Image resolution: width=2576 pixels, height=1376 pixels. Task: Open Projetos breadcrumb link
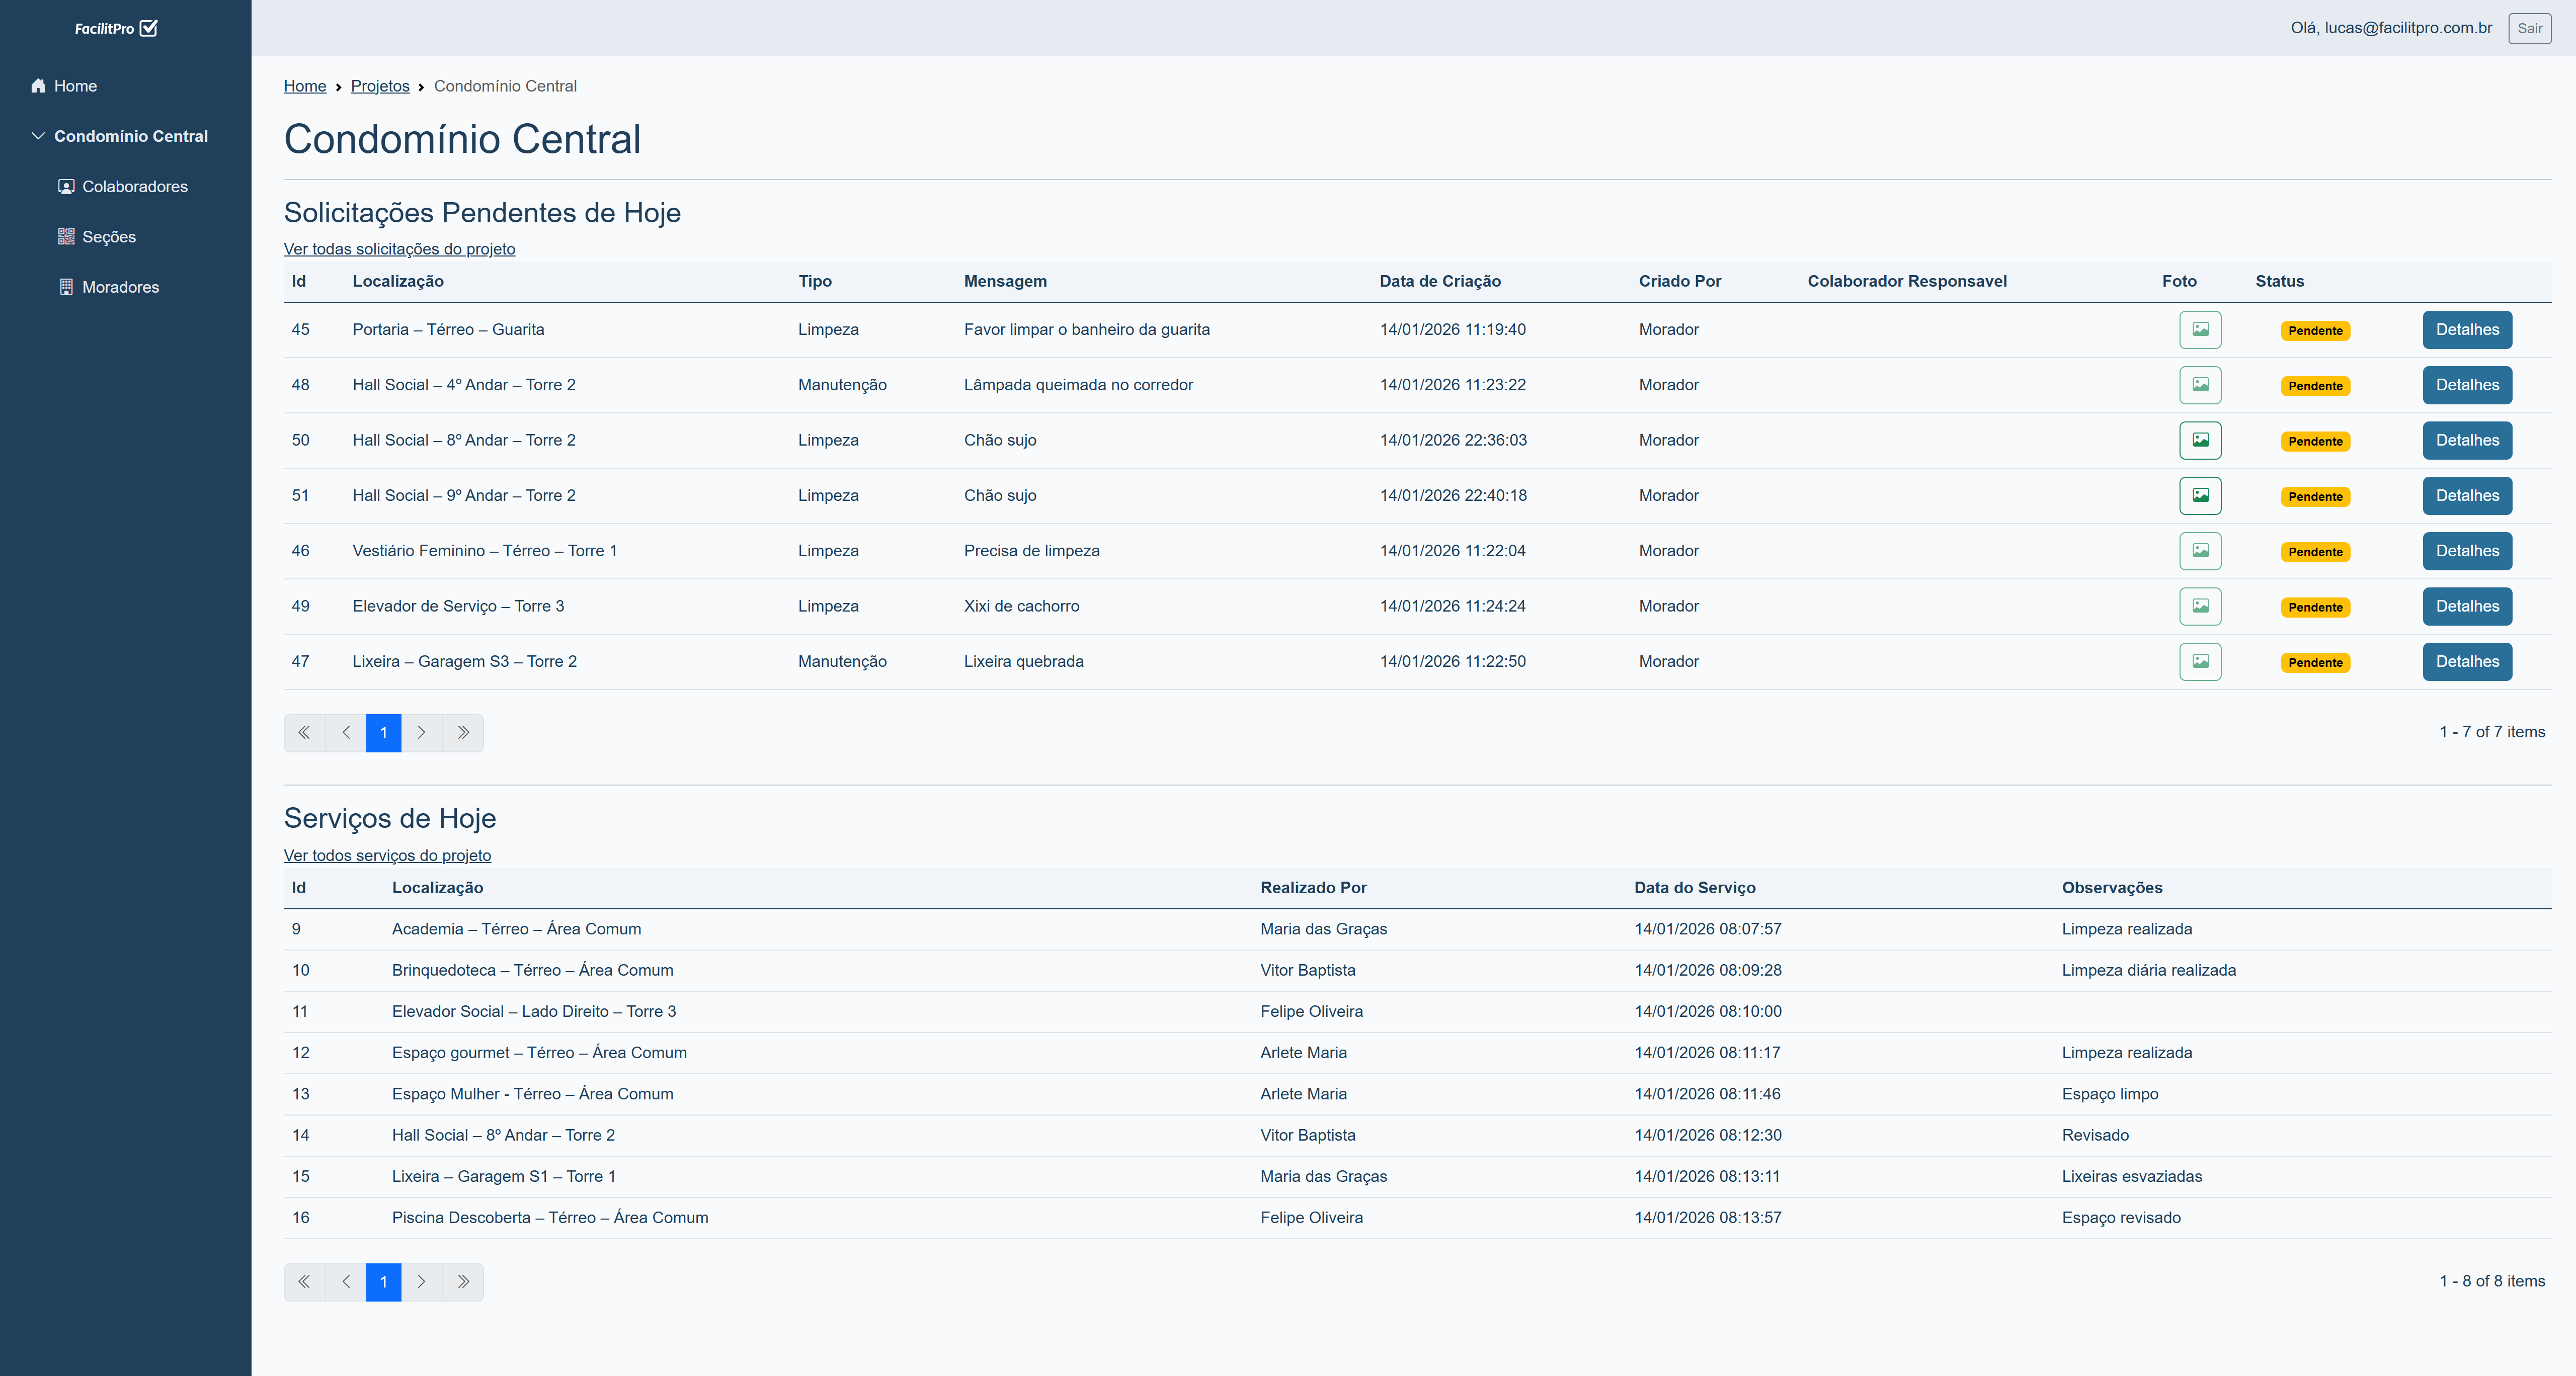(x=380, y=86)
